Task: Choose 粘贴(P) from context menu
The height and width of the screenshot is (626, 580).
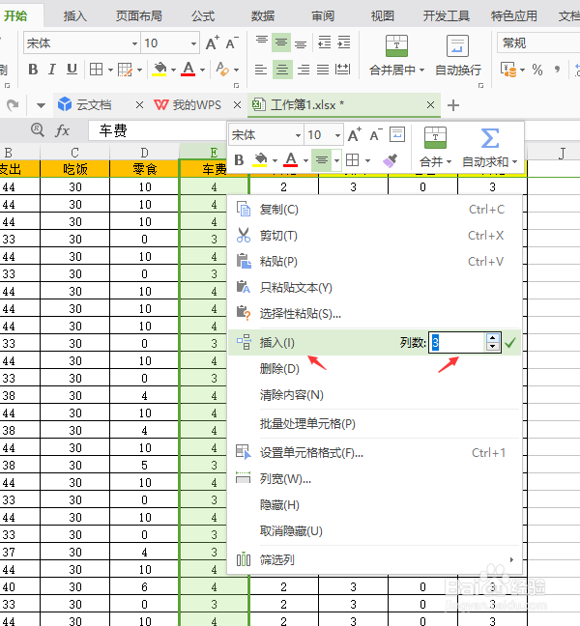Action: pyautogui.click(x=375, y=262)
